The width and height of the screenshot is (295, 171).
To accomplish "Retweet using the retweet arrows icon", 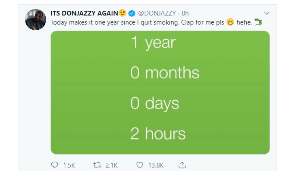I will [x=97, y=165].
